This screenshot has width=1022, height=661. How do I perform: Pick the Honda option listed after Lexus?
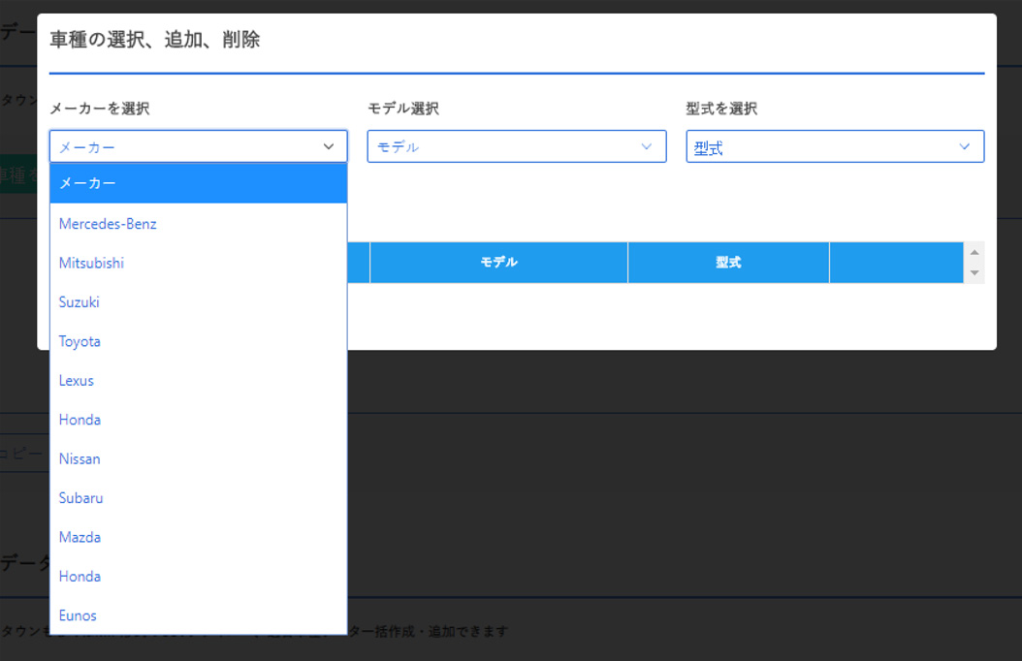pyautogui.click(x=198, y=420)
